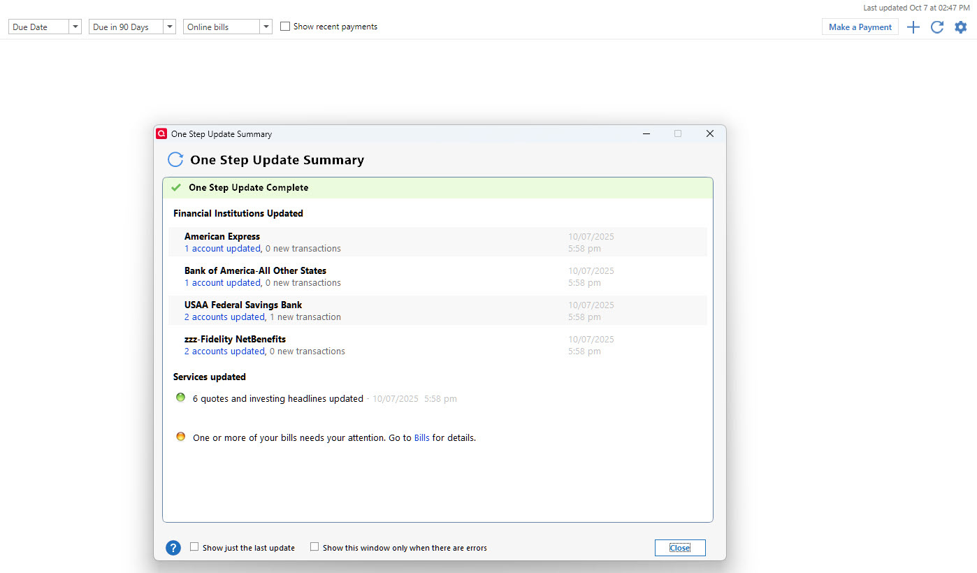Click the plus icon to add a bill
977x573 pixels.
coord(913,27)
